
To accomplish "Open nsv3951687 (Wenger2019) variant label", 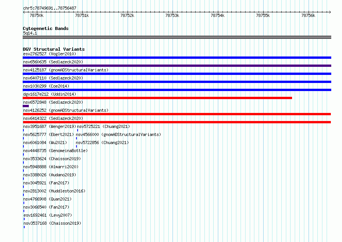I will click(x=50, y=126).
